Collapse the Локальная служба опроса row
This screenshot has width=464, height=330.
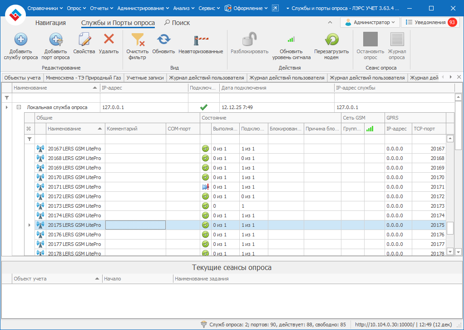click(x=19, y=108)
